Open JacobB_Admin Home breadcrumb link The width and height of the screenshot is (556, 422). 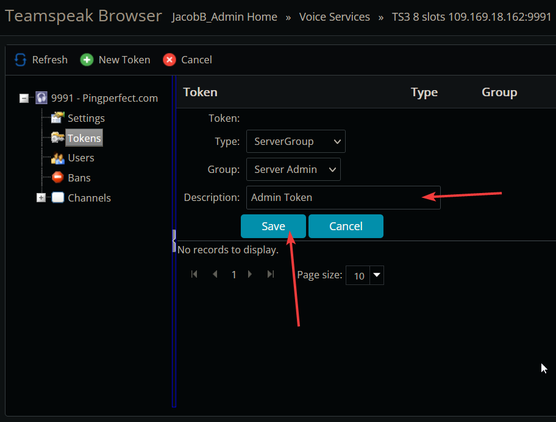pyautogui.click(x=224, y=17)
